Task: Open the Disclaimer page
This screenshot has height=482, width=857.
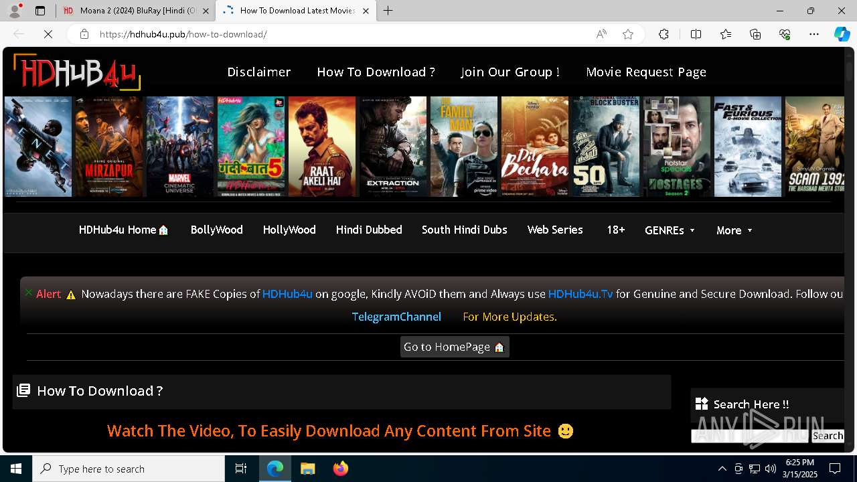Action: [x=259, y=72]
